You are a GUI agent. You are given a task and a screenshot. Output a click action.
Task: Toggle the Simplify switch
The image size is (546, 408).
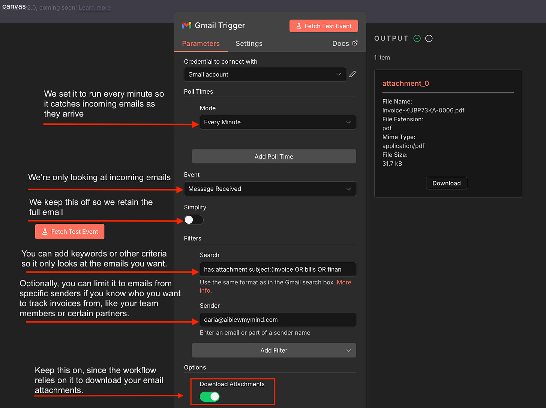point(193,220)
